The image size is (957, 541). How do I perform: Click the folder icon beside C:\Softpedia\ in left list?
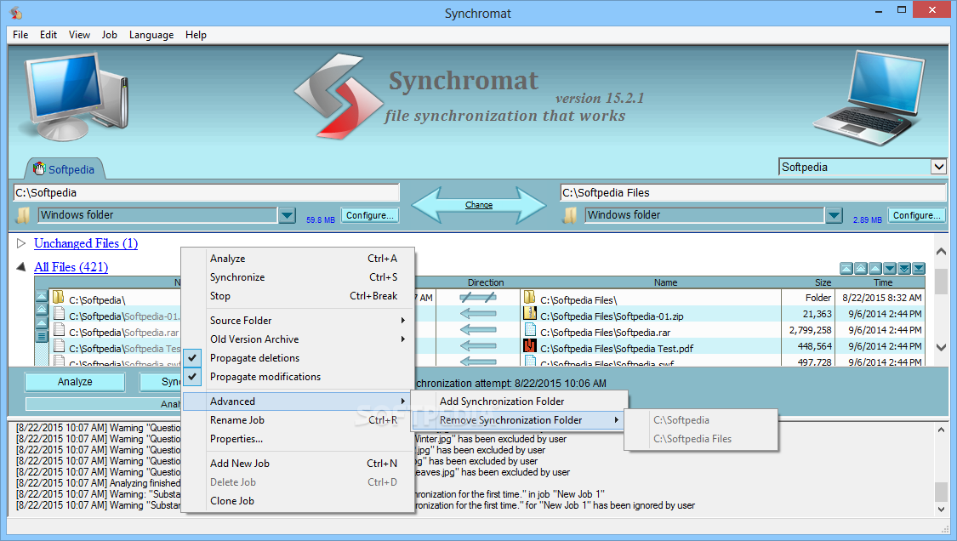pos(59,298)
